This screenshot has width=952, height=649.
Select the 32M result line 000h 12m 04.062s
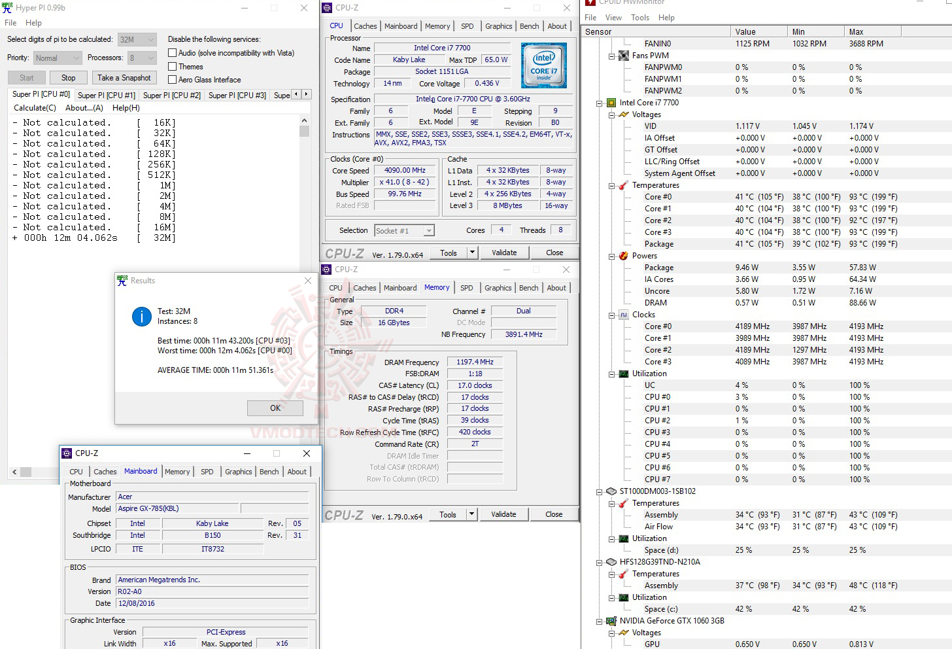point(93,238)
